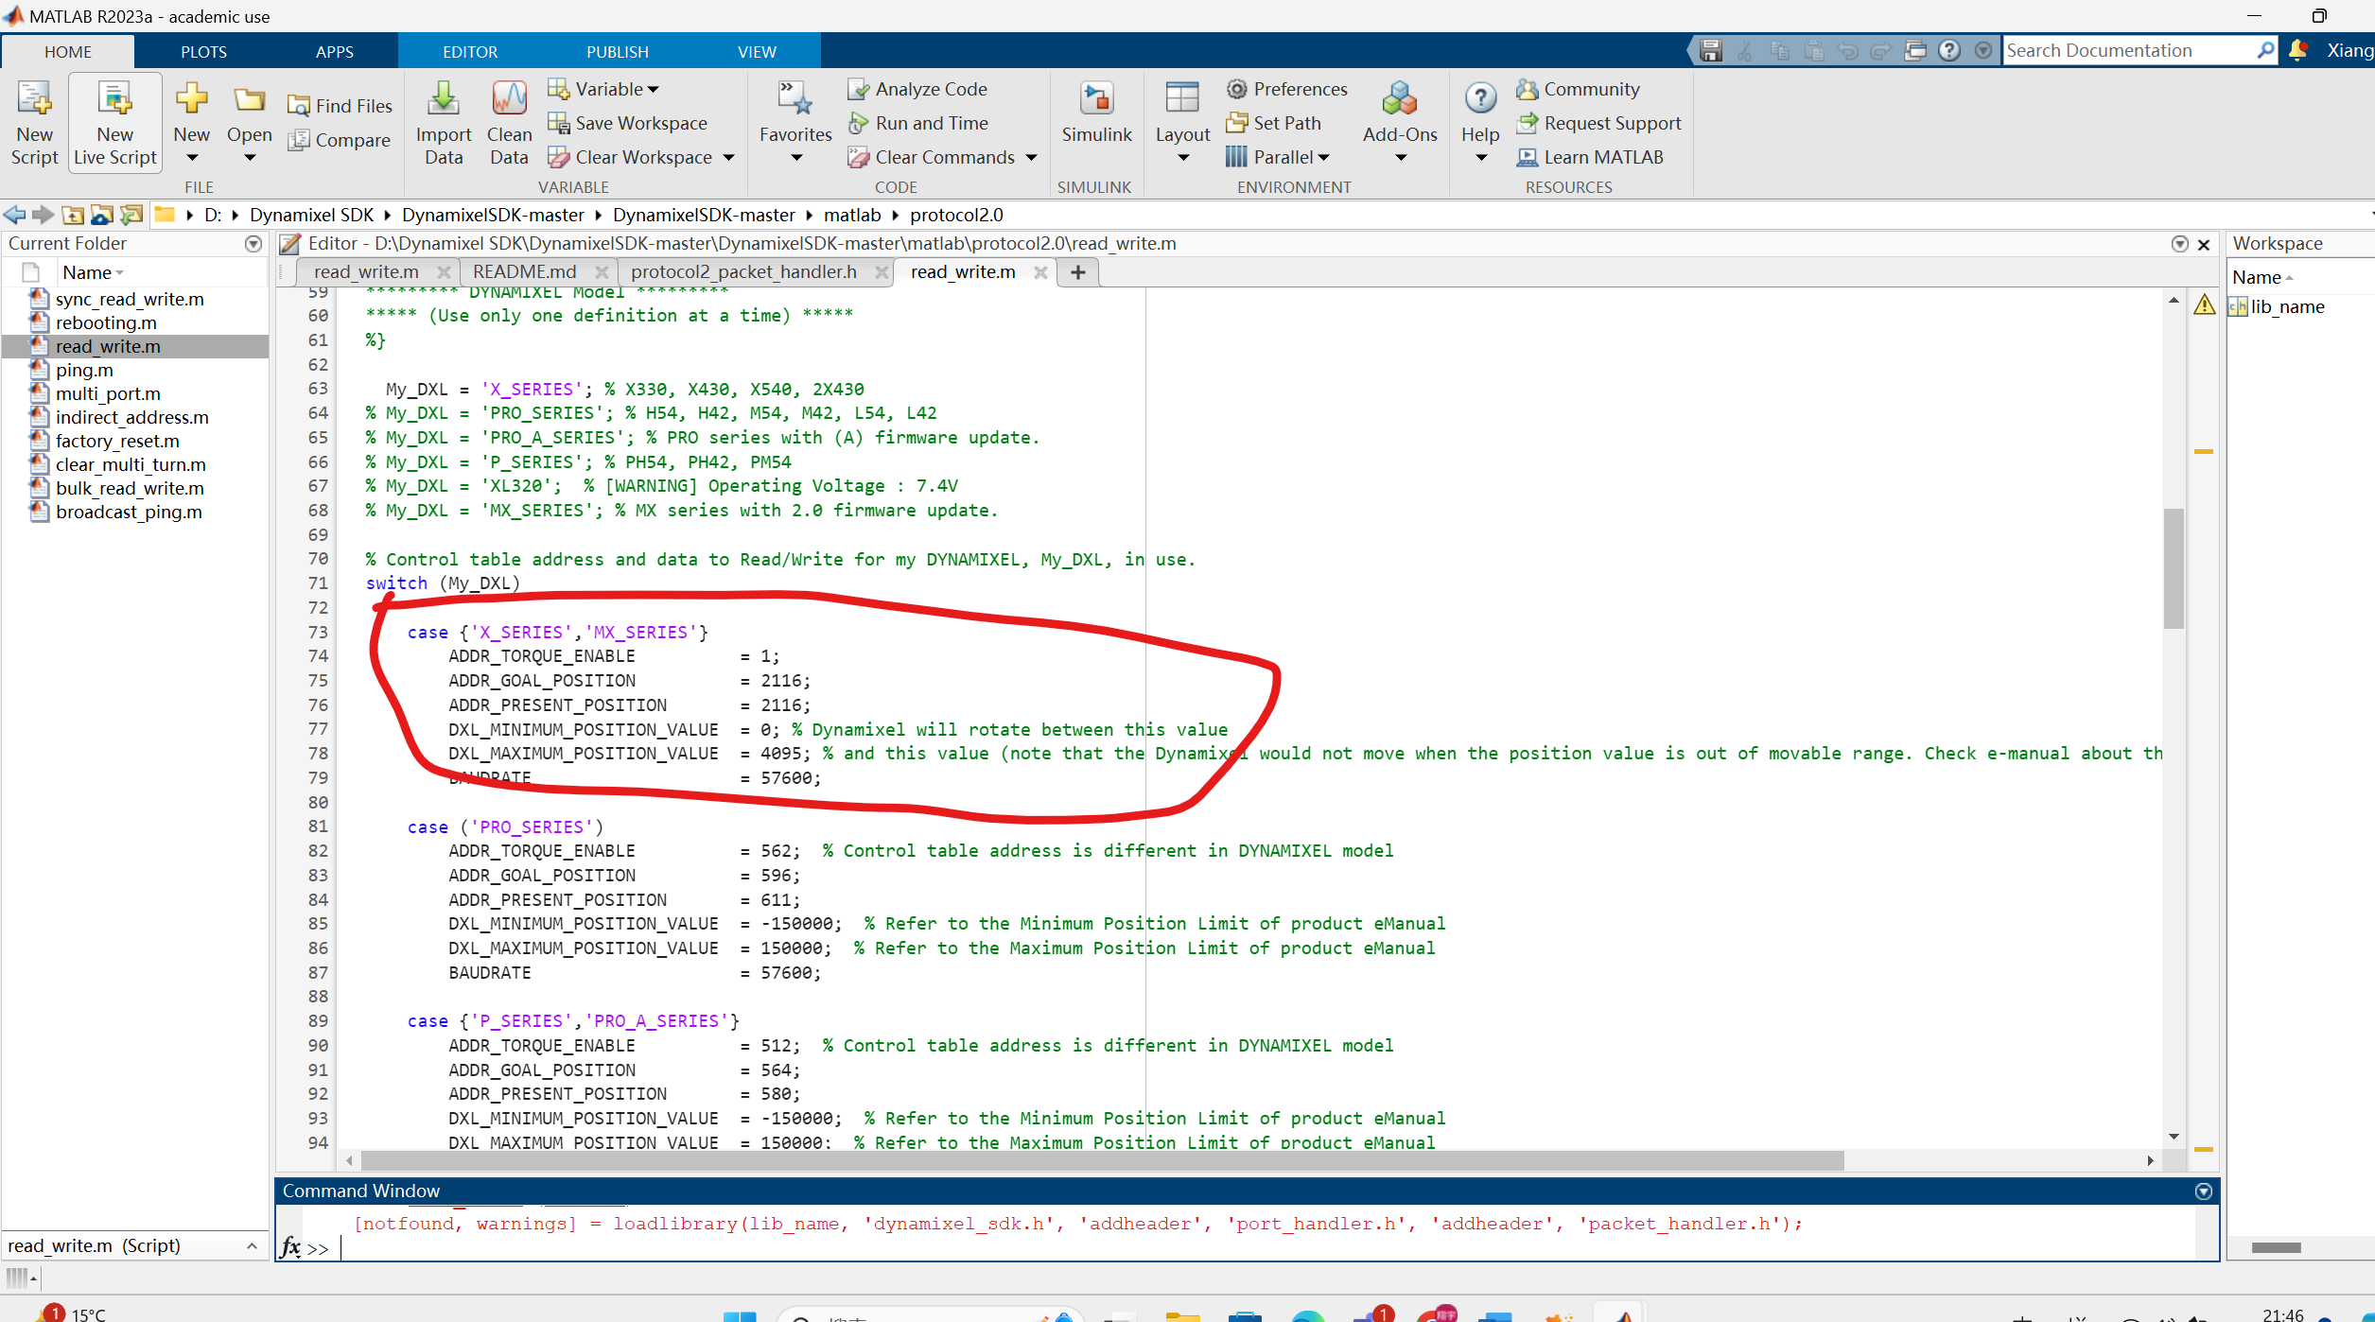The width and height of the screenshot is (2375, 1322).
Task: Expand the New dropdown arrow
Action: (192, 158)
